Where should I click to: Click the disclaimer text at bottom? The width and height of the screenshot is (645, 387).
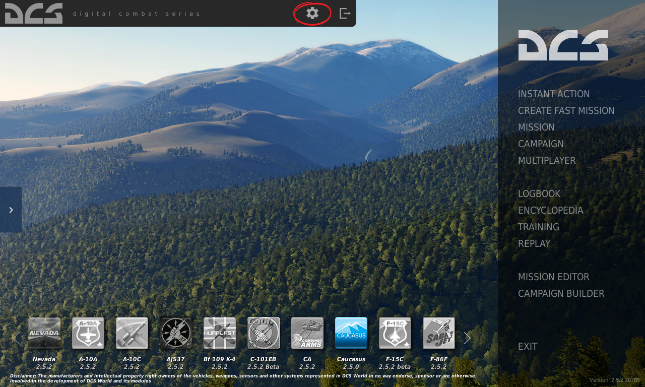coord(242,378)
